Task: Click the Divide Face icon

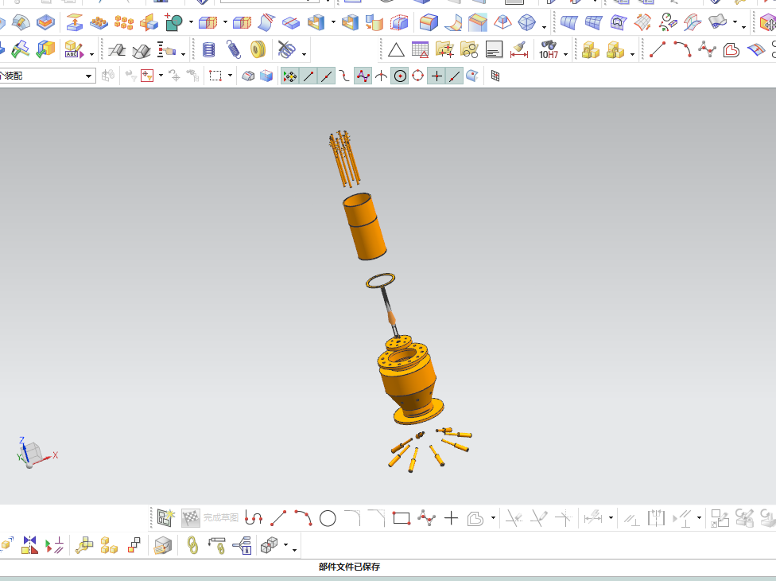Action: click(291, 22)
